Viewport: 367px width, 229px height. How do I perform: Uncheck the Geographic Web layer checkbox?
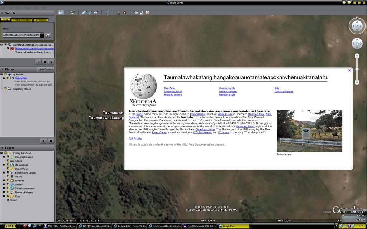(8, 157)
